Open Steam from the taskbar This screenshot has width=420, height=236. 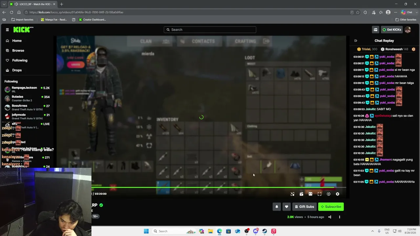coord(264,231)
